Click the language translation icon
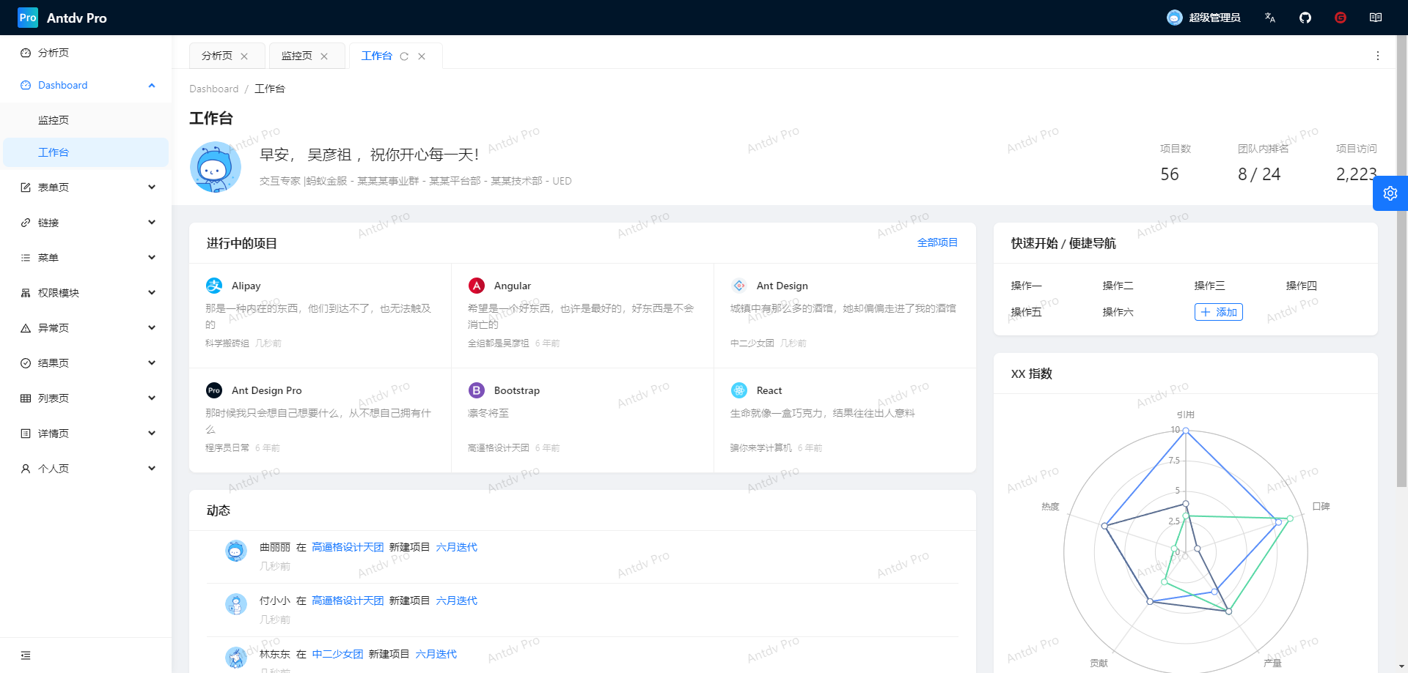 [x=1270, y=18]
